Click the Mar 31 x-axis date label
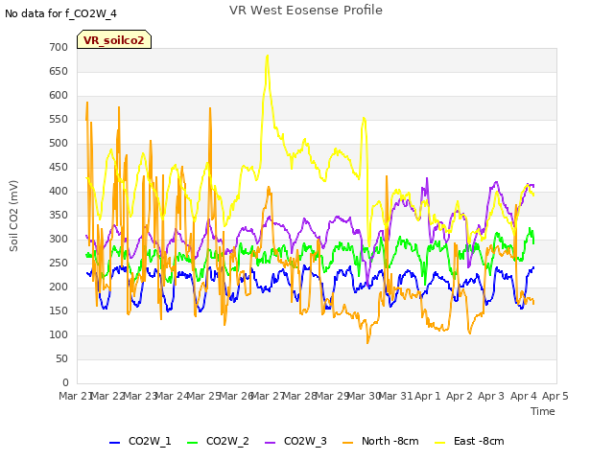The image size is (614, 460). tap(396, 396)
